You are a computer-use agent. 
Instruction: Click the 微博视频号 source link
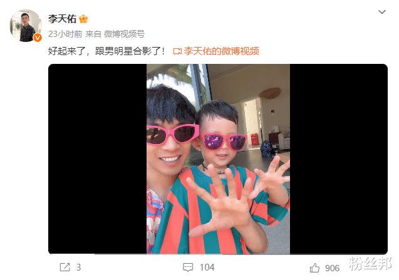(124, 34)
